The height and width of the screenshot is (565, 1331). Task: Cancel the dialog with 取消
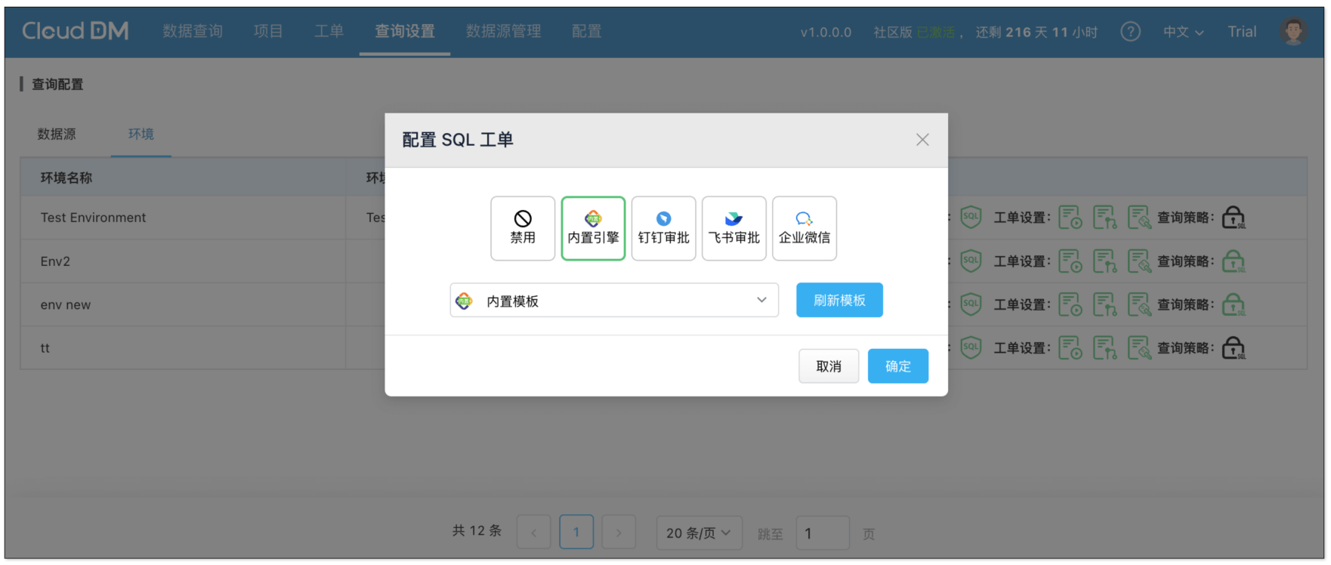(828, 366)
